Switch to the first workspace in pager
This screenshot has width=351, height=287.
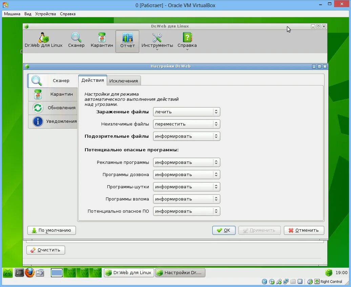[x=57, y=273]
